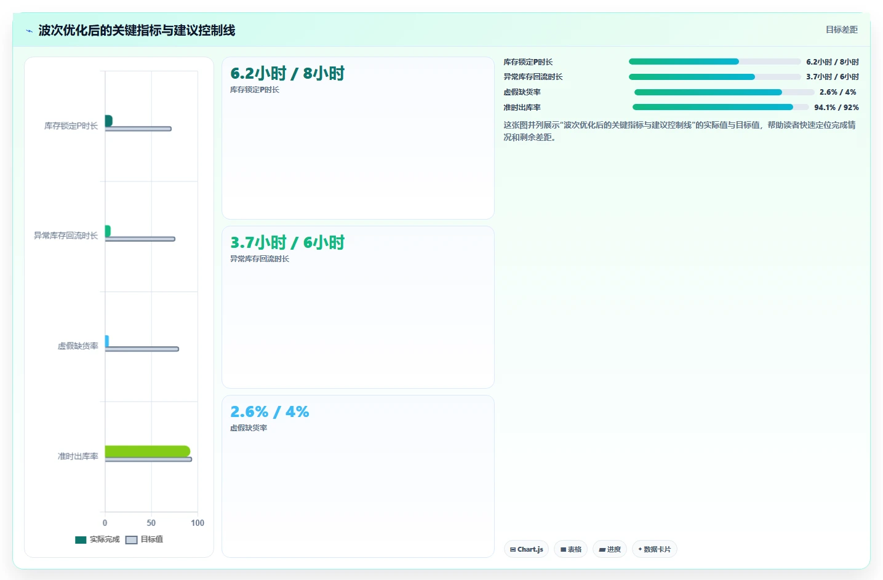Click the 异常库存回流时长 chart axis label
Viewport: 883px width, 580px height.
point(66,236)
